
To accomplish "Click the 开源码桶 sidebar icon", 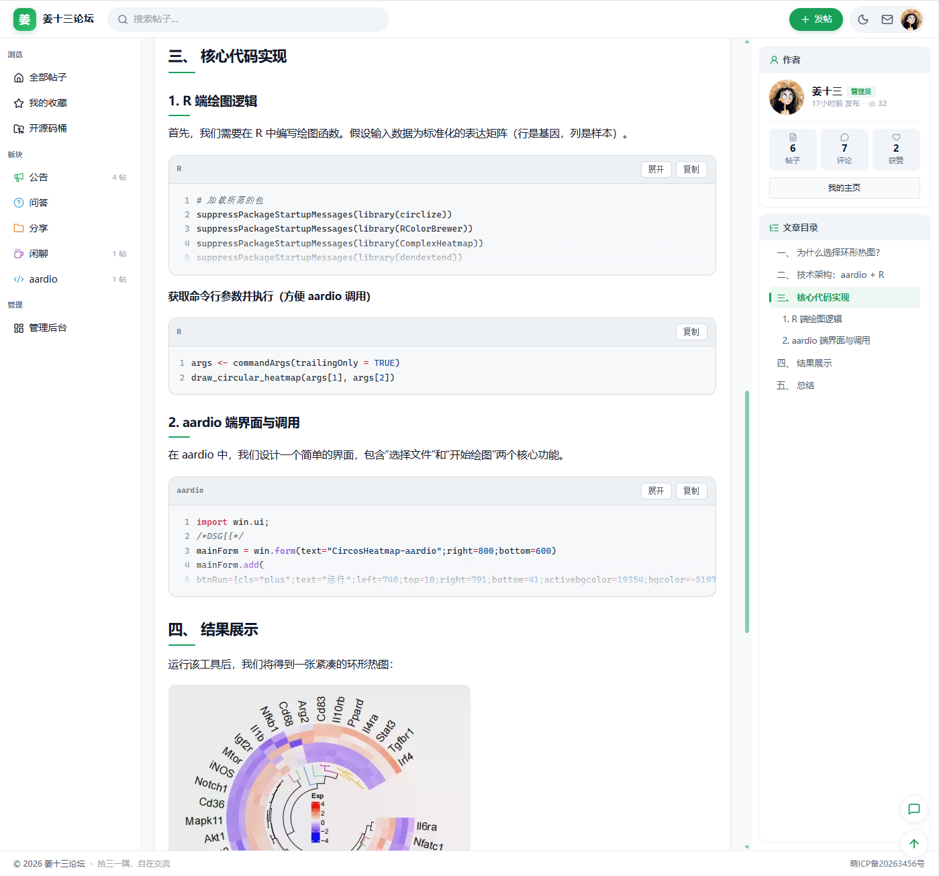I will coord(19,128).
